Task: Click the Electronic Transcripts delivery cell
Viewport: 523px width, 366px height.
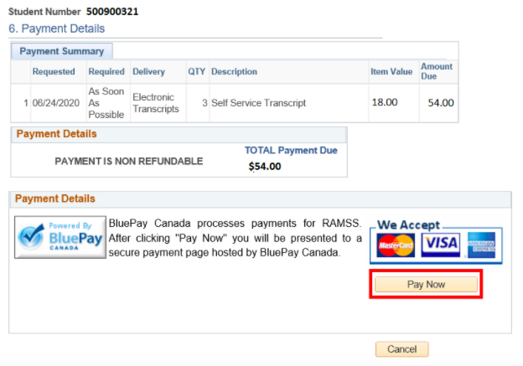Action: coord(155,103)
